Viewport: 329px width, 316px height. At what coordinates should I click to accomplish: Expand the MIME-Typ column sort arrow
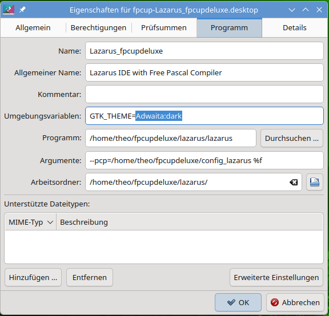coord(50,222)
